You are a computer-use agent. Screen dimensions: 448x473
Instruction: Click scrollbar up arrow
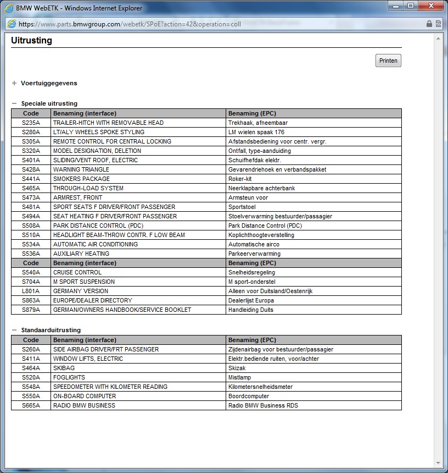coord(438,38)
